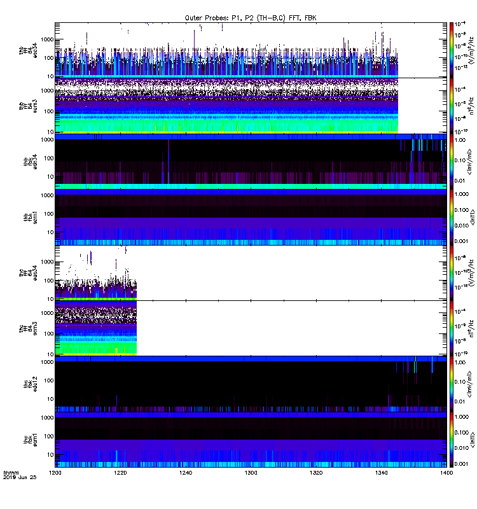Screen dimensions: 477x509
Task: Click the <|mV/m|> unit label of thc edc12 colorbar
Action: coord(469,384)
